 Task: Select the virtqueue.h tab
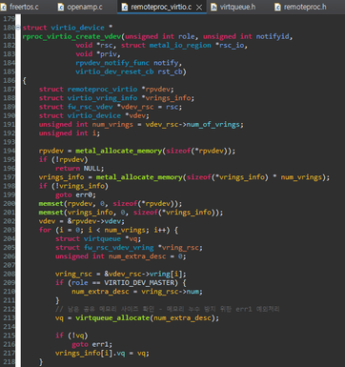point(233,7)
